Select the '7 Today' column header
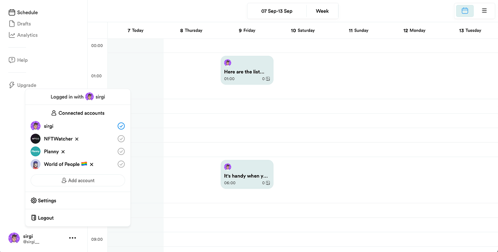 (x=136, y=31)
